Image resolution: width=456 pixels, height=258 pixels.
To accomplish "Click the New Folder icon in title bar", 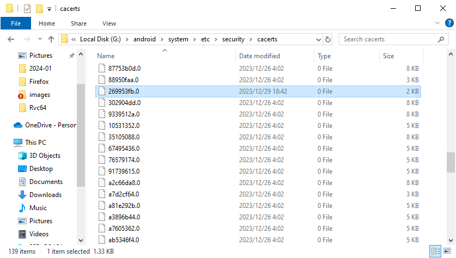I will click(39, 9).
